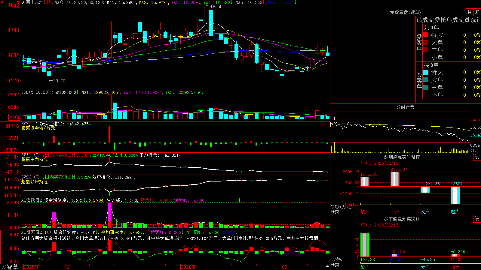Click the AI活跃度2 indicator name
Viewport: 481px width, 270px height.
point(32,200)
